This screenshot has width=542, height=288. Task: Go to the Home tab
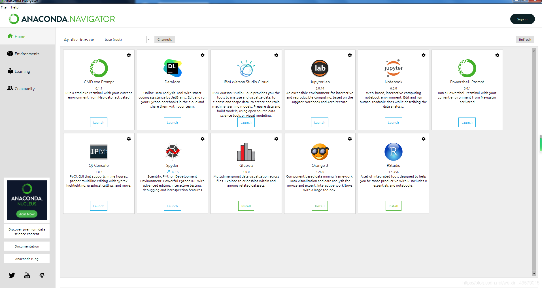point(27,36)
